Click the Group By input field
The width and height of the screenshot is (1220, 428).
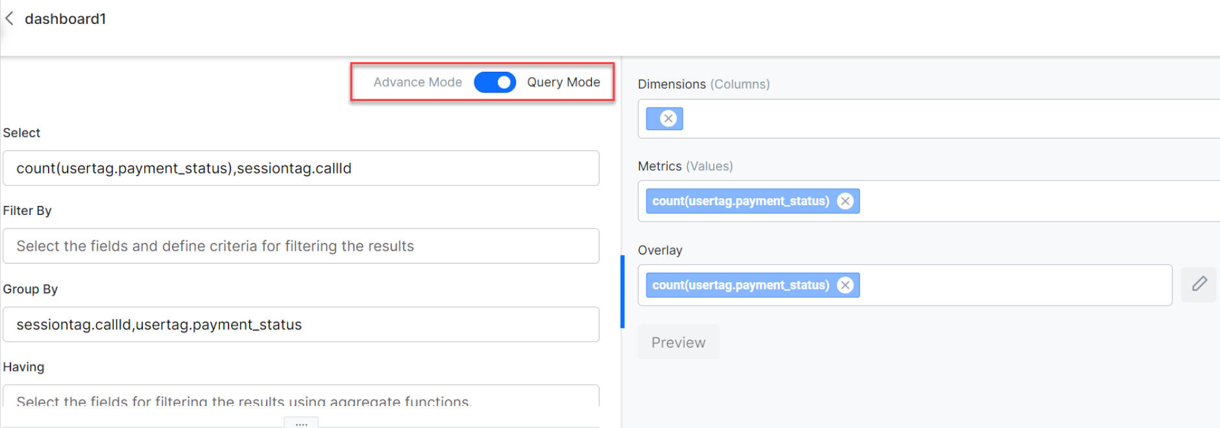click(x=300, y=324)
